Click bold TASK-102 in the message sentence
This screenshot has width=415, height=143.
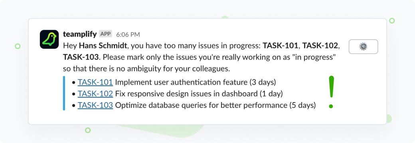pyautogui.click(x=320, y=46)
